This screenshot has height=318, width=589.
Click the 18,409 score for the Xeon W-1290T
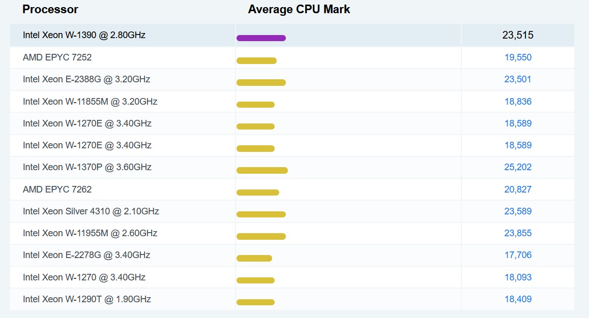(x=518, y=299)
